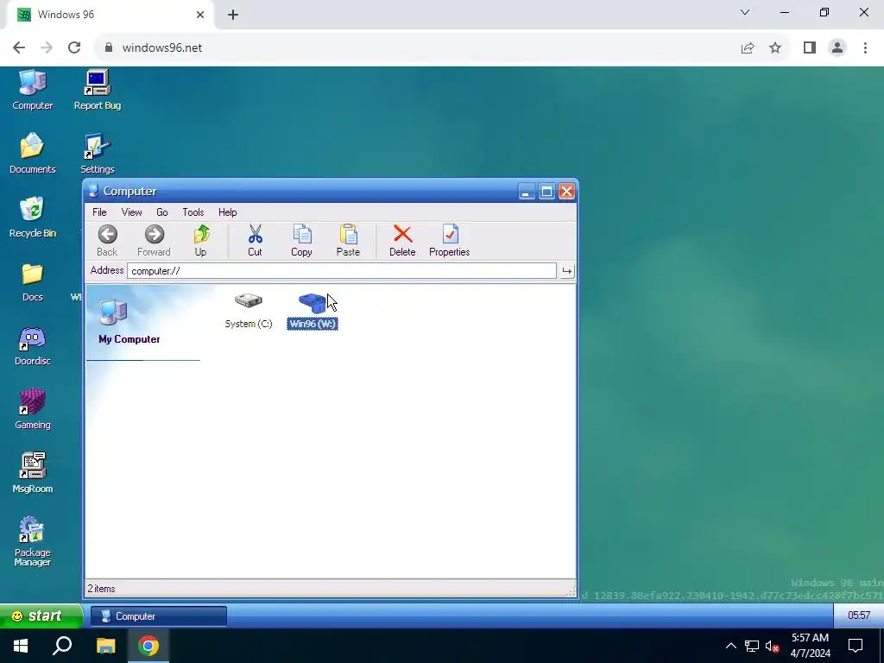Click the '2 items' status bar text

102,589
